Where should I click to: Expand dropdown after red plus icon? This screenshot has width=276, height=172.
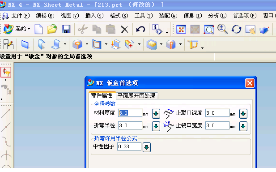(x=139, y=44)
